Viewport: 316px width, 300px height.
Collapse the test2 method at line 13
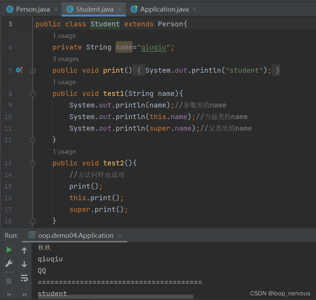[33, 163]
